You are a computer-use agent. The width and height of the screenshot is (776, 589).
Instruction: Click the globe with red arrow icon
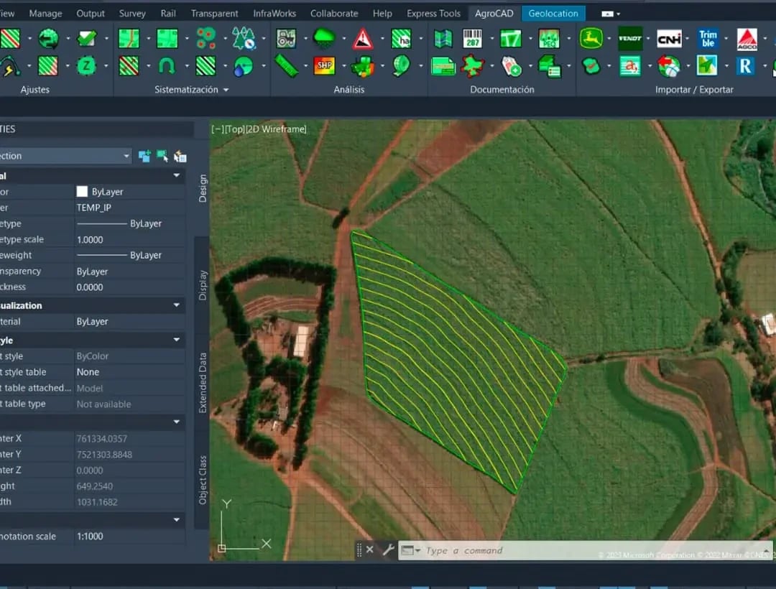[669, 66]
